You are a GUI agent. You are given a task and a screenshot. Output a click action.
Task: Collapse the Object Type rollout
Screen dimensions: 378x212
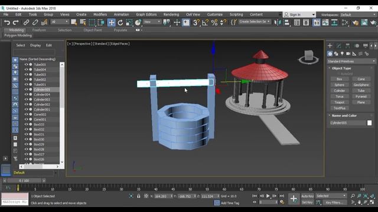click(x=341, y=68)
